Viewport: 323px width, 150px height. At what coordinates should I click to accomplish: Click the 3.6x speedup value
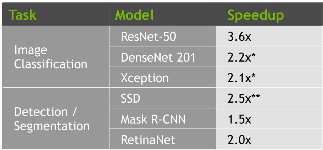click(240, 37)
